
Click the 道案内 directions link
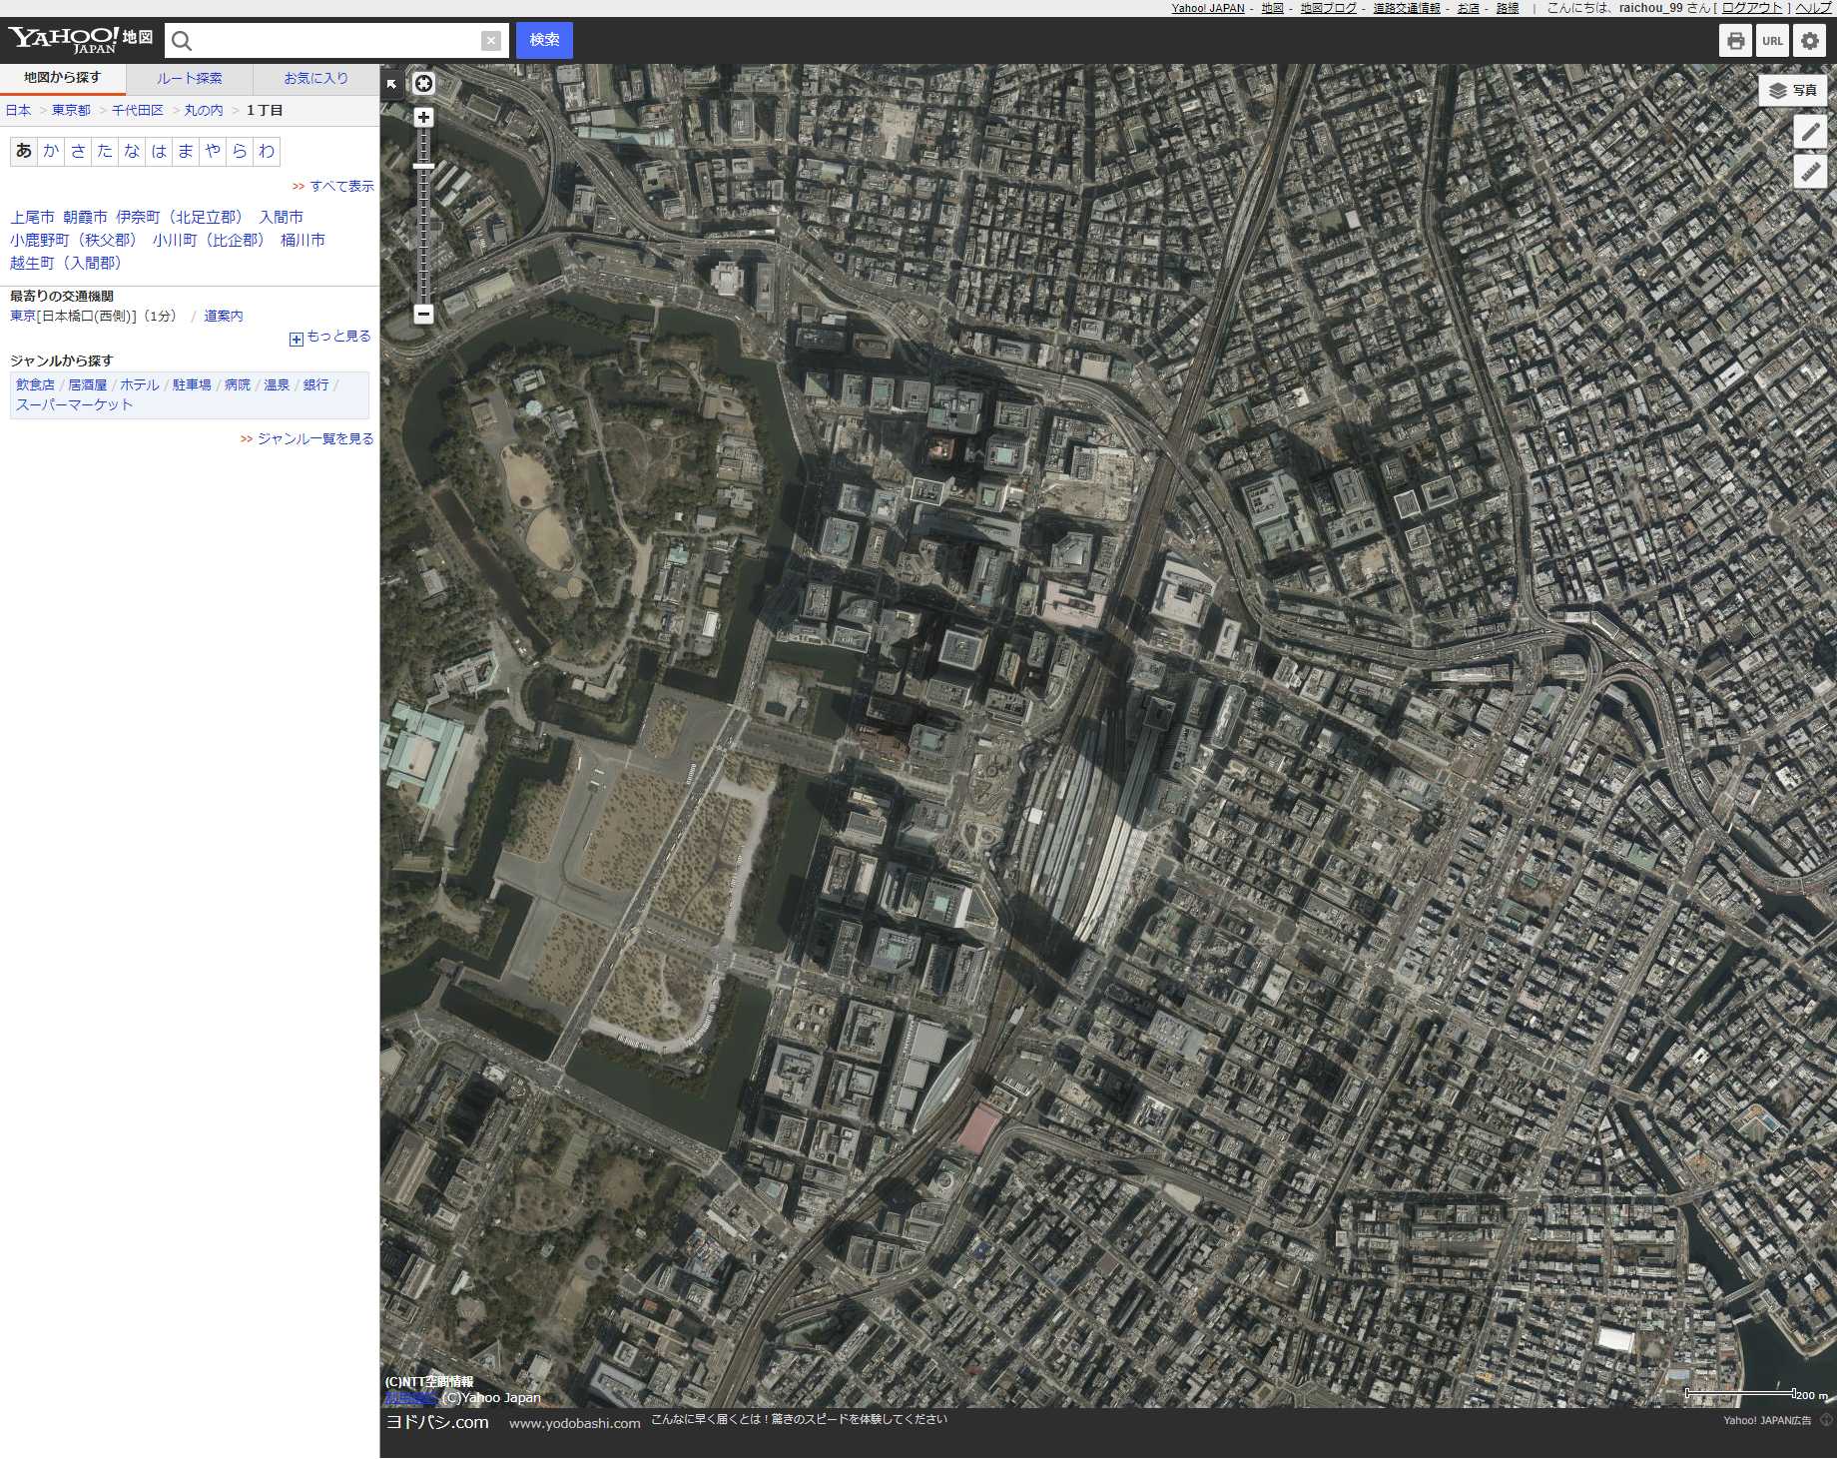pyautogui.click(x=224, y=316)
